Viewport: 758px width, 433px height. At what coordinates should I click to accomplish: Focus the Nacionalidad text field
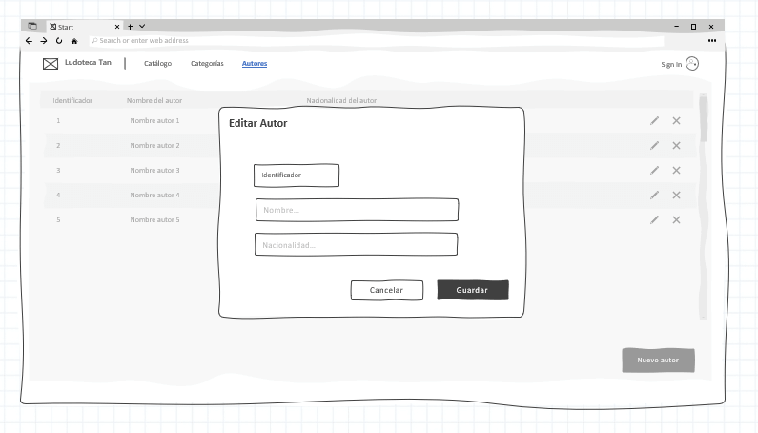[356, 244]
